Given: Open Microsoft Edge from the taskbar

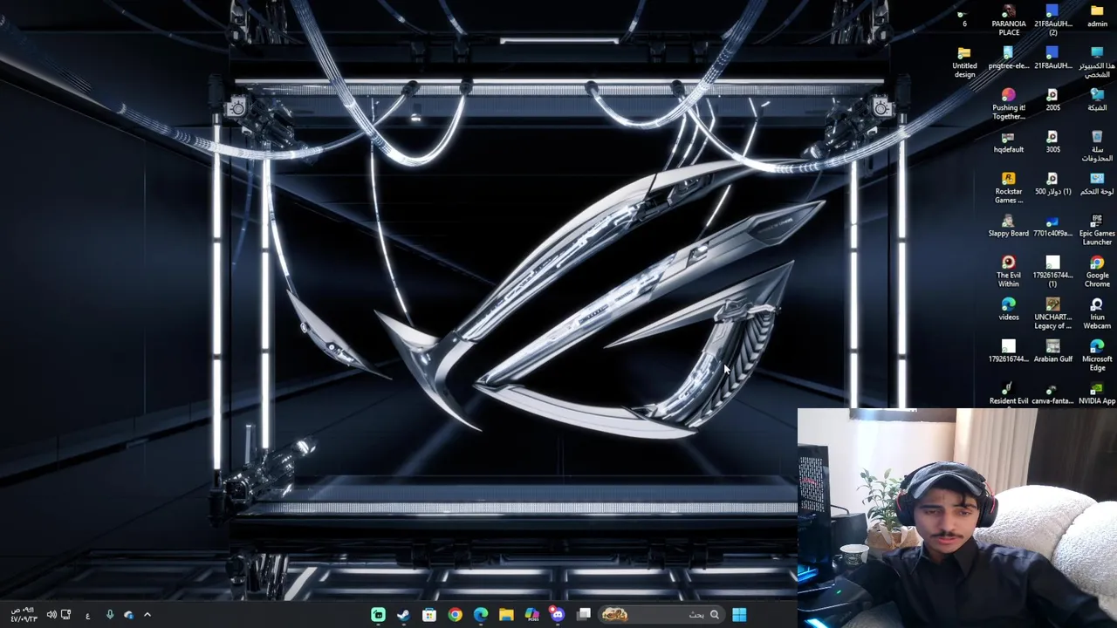Looking at the screenshot, I should pyautogui.click(x=481, y=615).
